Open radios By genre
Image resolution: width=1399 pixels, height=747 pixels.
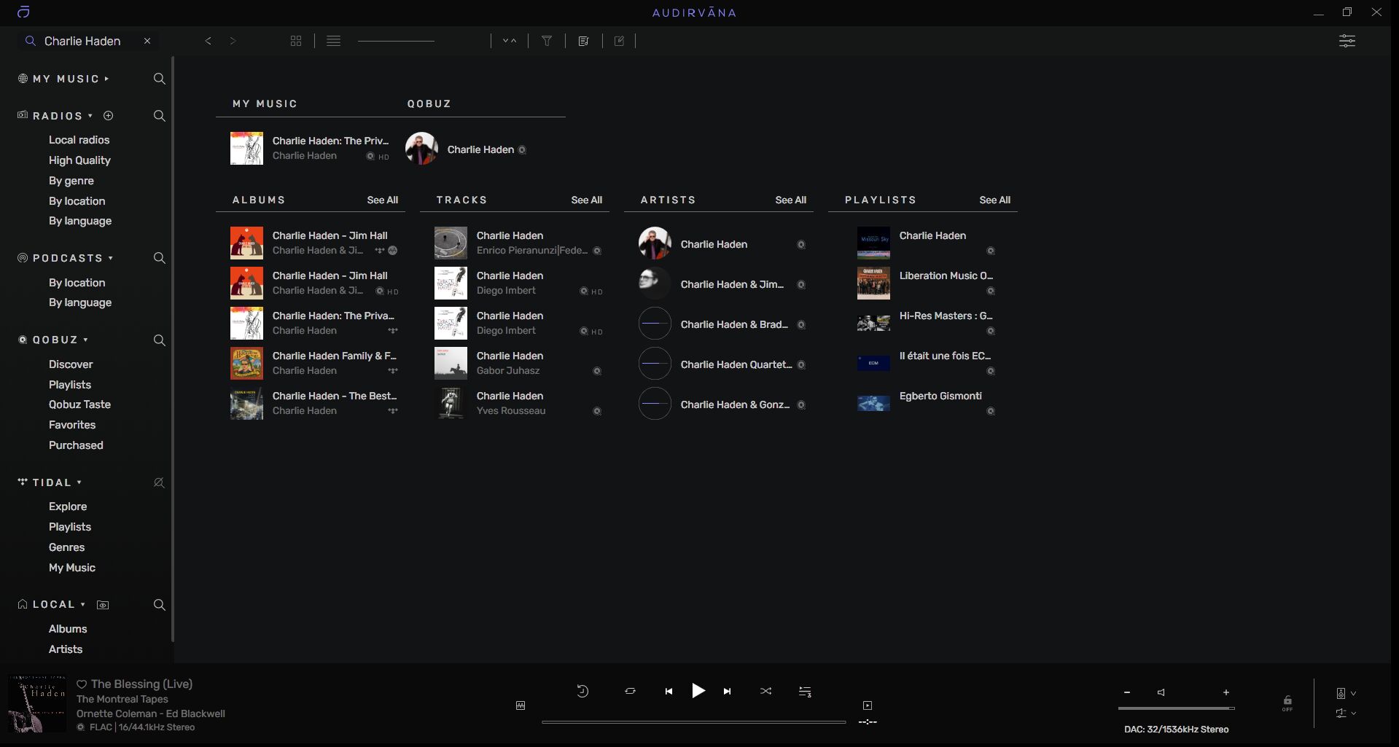(x=71, y=181)
